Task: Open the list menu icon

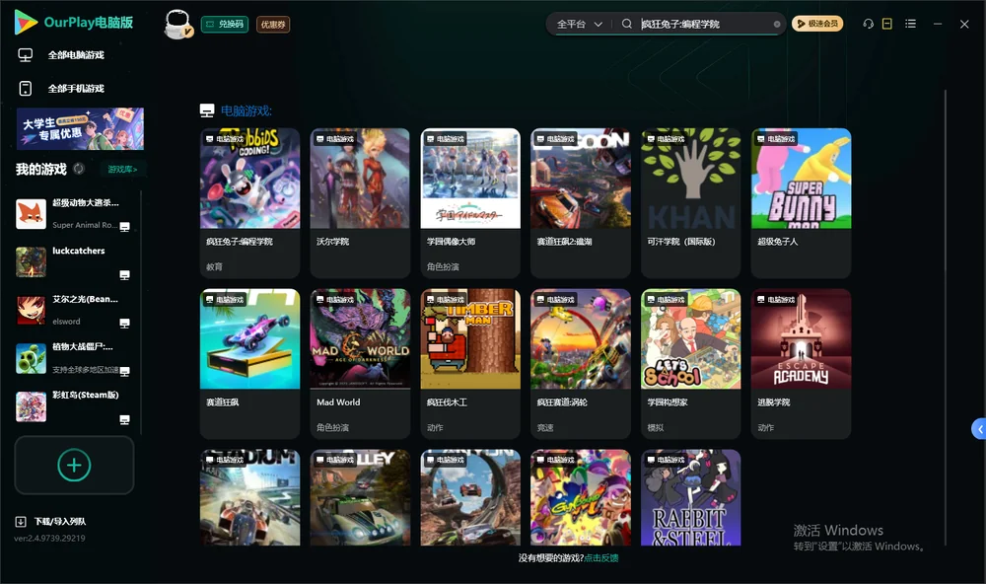Action: click(x=910, y=24)
